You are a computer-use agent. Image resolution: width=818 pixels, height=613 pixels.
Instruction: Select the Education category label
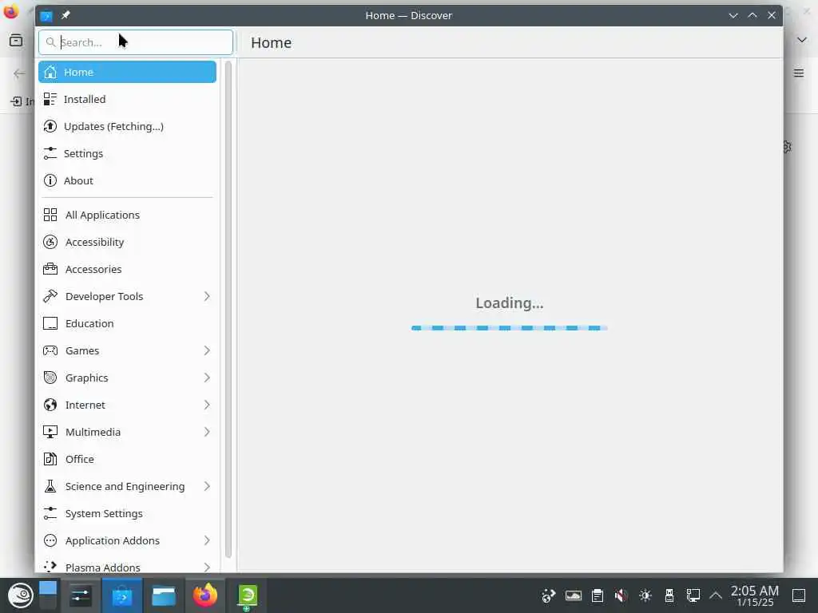[89, 324]
